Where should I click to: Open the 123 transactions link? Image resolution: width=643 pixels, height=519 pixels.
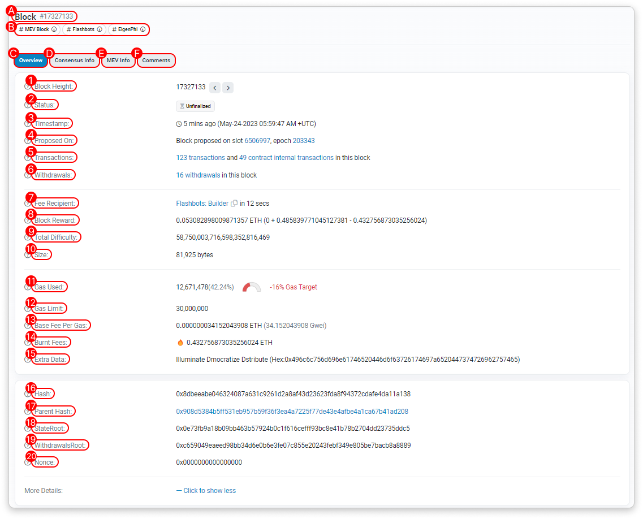click(200, 158)
